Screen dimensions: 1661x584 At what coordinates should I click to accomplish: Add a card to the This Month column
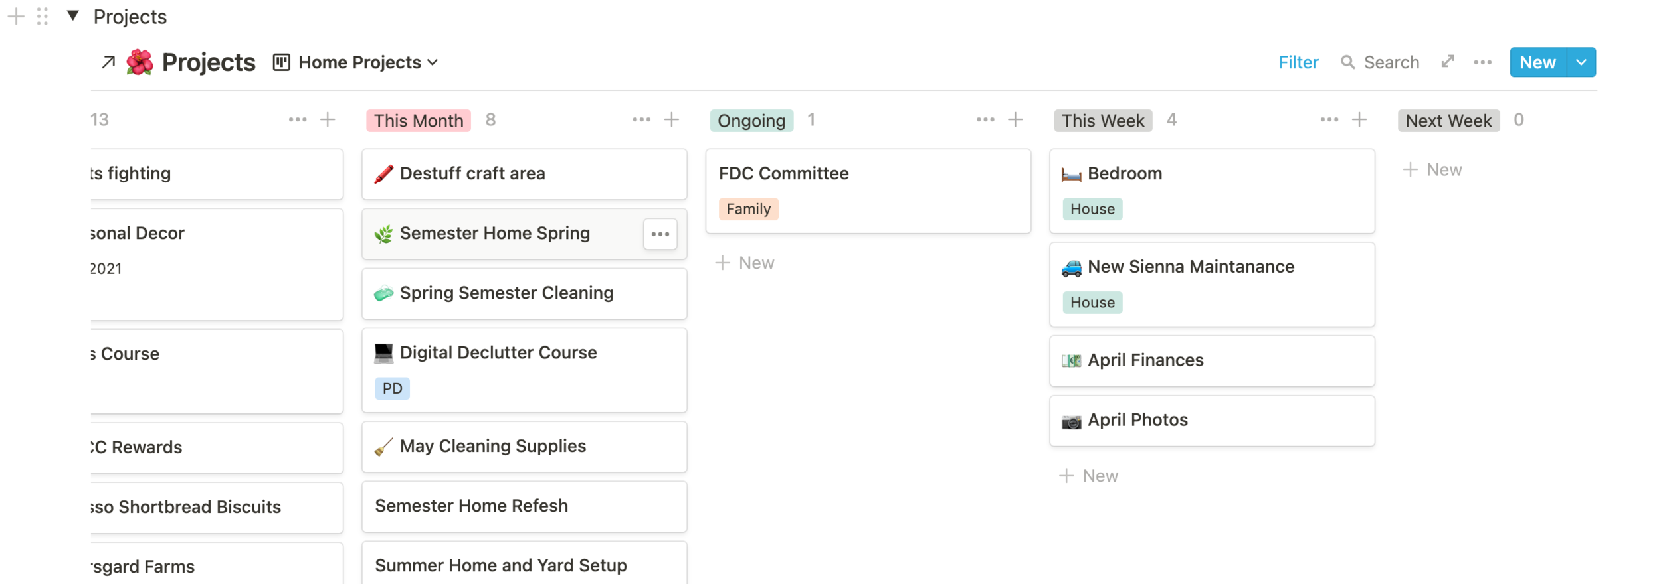coord(672,120)
